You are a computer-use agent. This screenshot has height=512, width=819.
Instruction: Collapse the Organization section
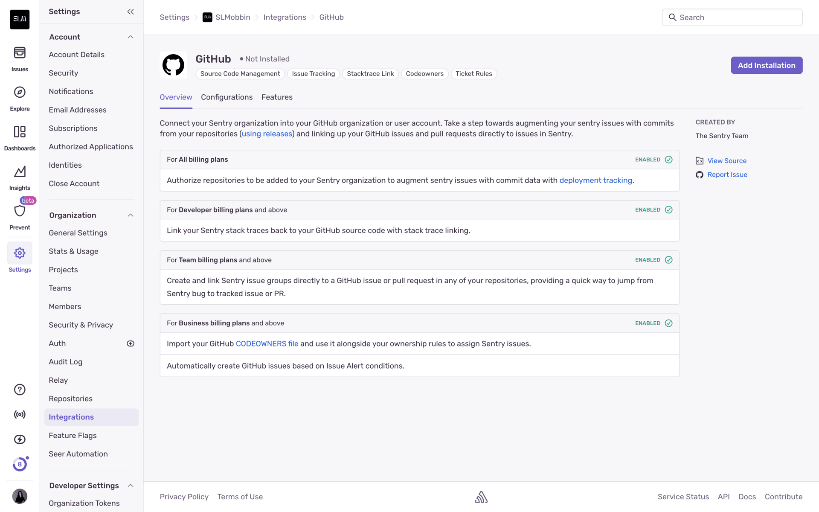coord(131,215)
